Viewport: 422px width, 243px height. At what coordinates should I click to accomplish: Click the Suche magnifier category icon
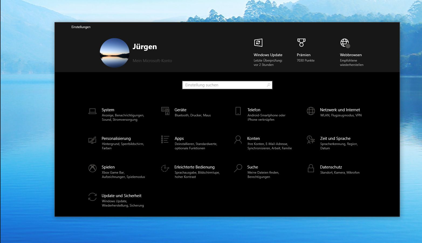tap(238, 168)
